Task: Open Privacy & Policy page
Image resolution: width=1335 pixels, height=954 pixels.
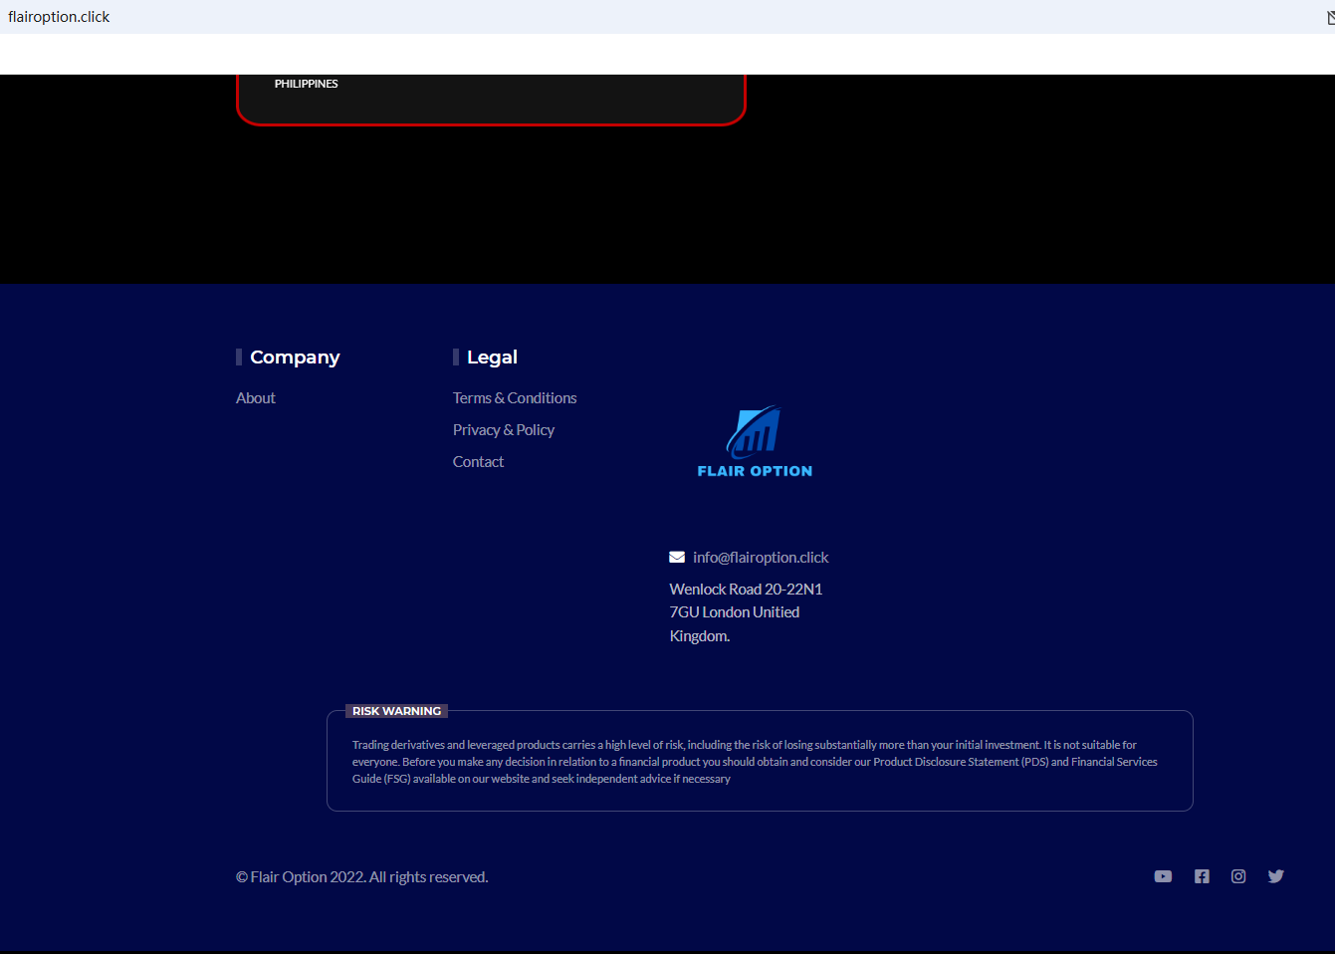Action: click(504, 430)
